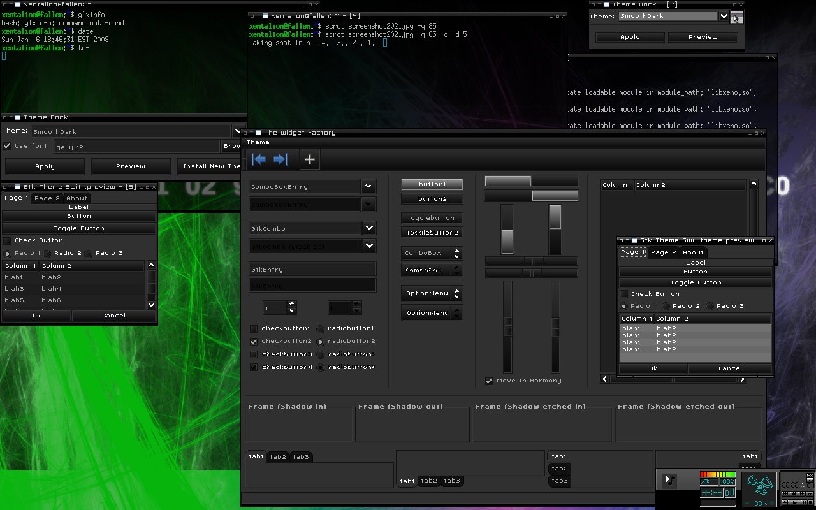Open the Theme menu in Widget Factory
The width and height of the screenshot is (816, 510).
[x=258, y=142]
